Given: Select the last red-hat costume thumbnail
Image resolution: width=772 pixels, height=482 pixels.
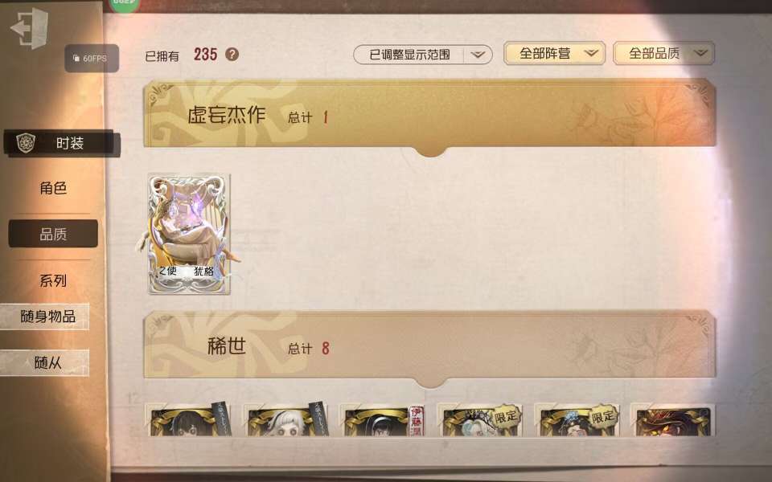Looking at the screenshot, I should [x=674, y=421].
